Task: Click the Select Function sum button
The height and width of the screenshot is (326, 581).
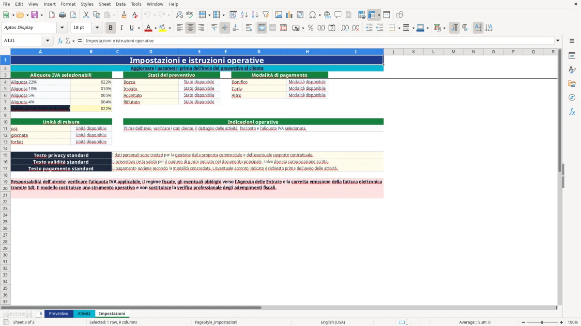Action: click(x=67, y=41)
